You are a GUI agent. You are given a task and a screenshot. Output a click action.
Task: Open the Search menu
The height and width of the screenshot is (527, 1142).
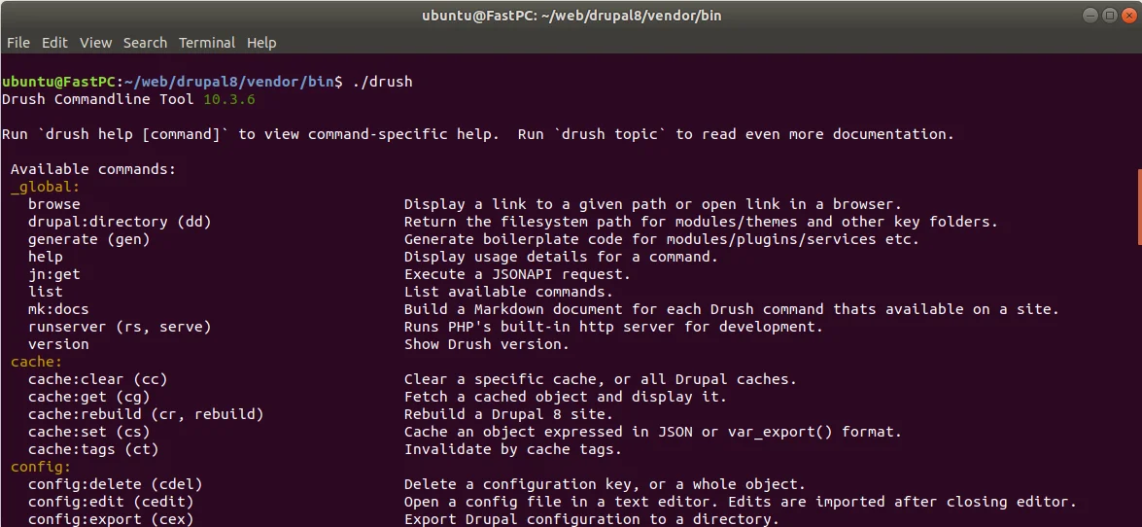(x=145, y=43)
